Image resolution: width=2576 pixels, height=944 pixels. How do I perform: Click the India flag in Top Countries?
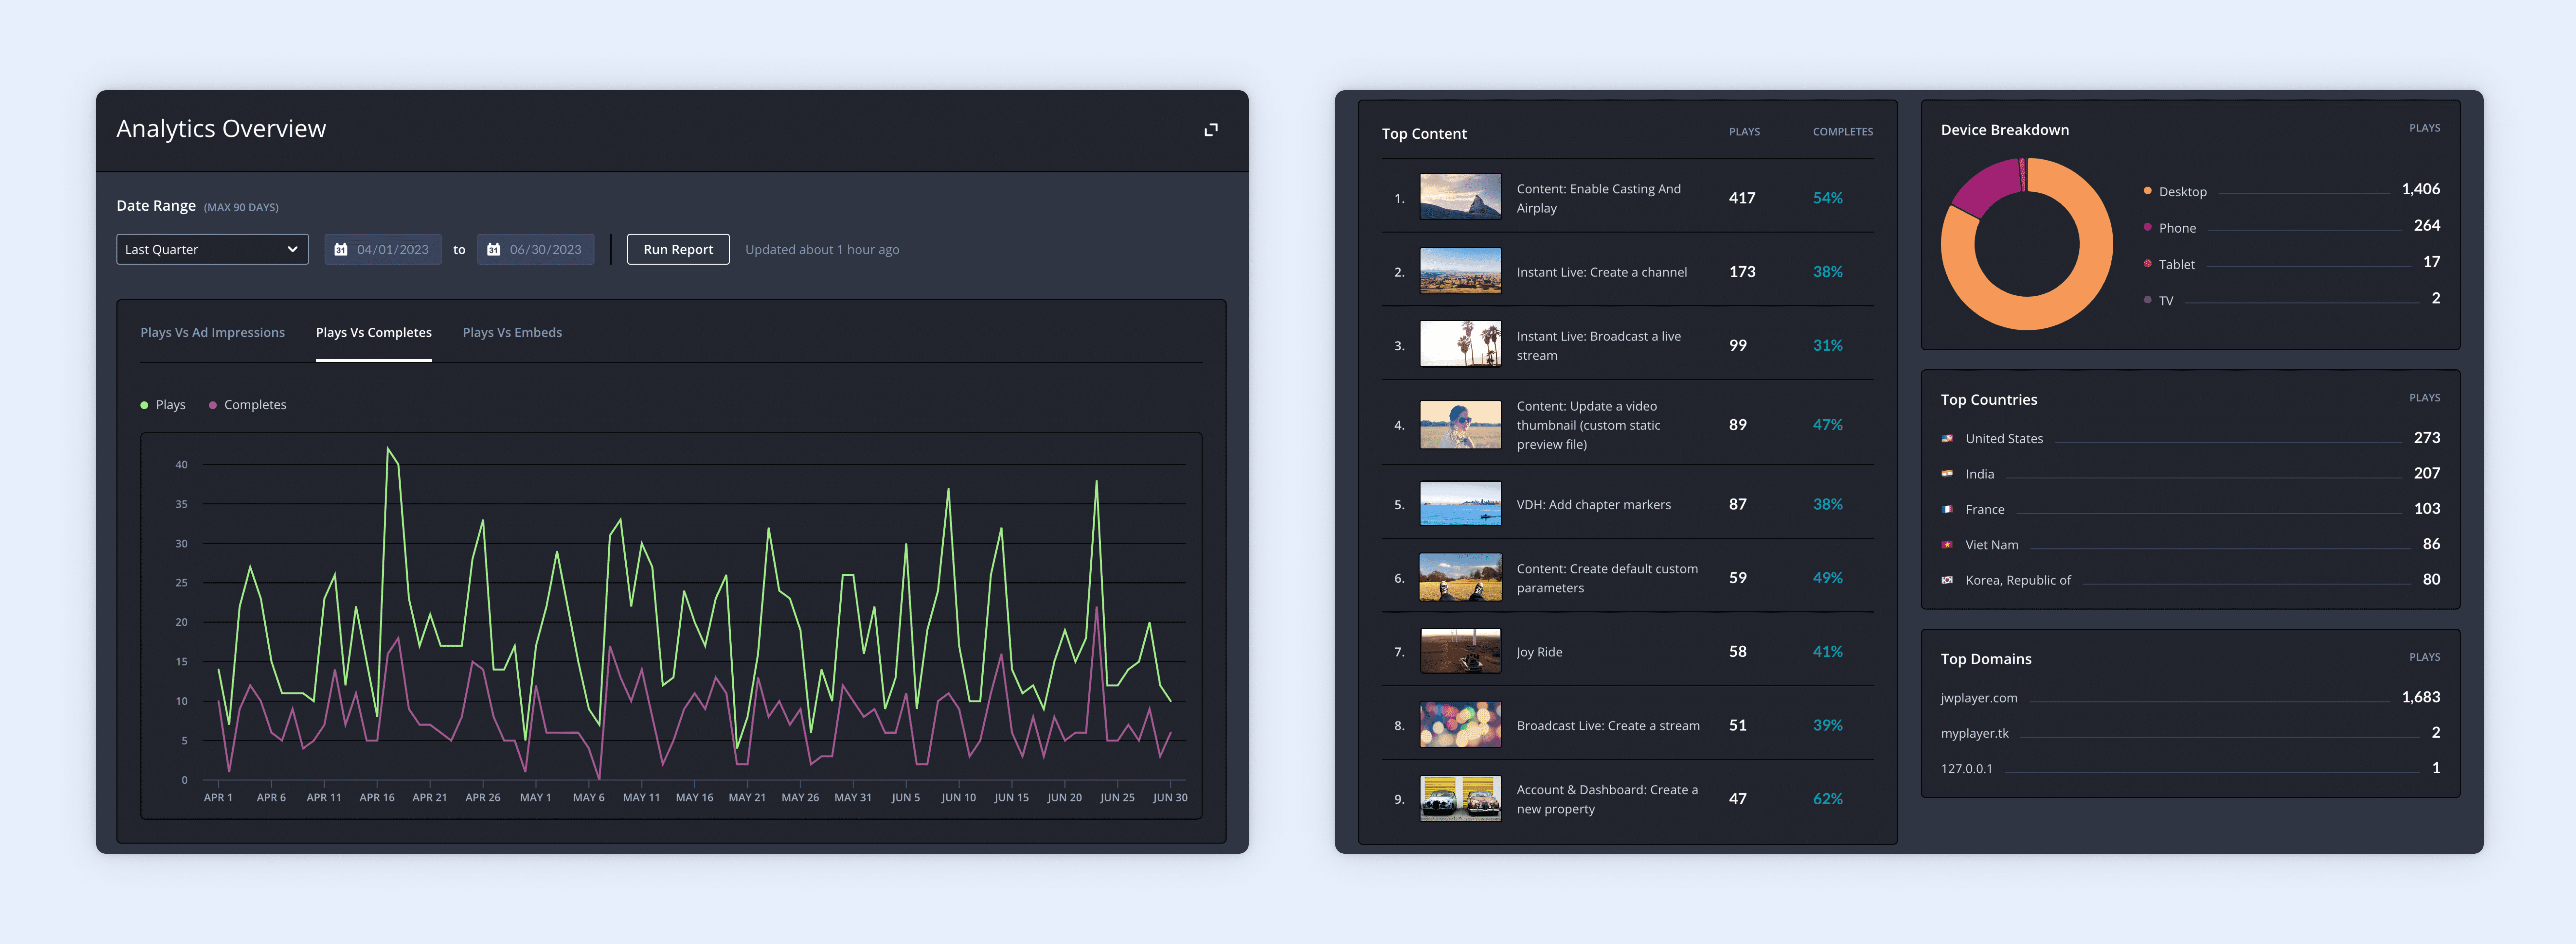click(x=1947, y=473)
